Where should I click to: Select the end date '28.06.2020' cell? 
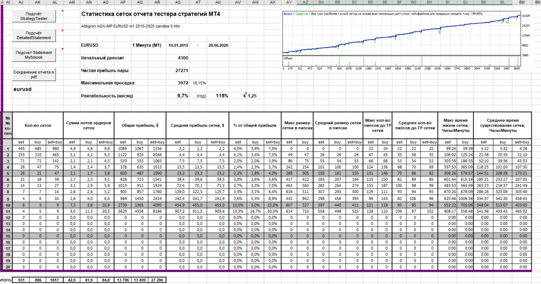click(218, 45)
